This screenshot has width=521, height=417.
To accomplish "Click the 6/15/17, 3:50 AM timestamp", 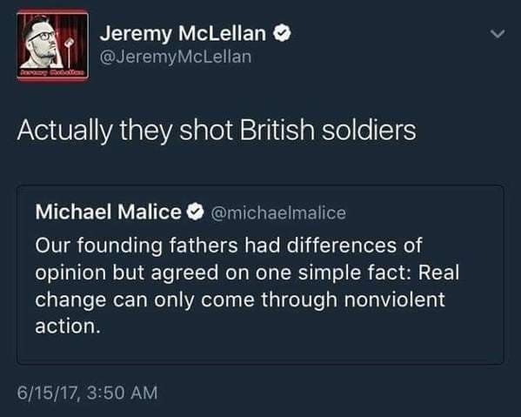I will [x=87, y=393].
